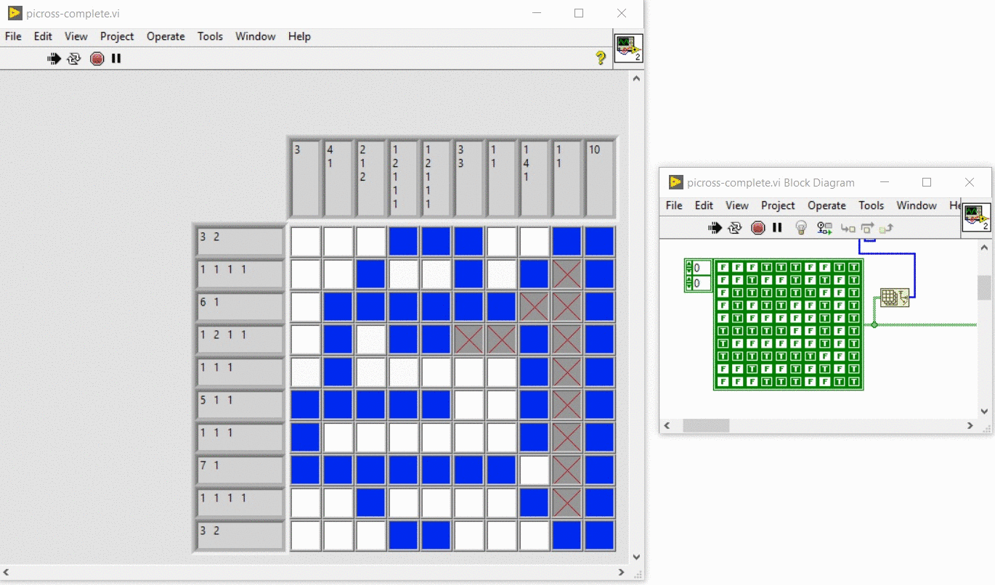The width and height of the screenshot is (995, 585).
Task: Click the front panel vertical scrollbar down arrow
Action: click(x=636, y=557)
